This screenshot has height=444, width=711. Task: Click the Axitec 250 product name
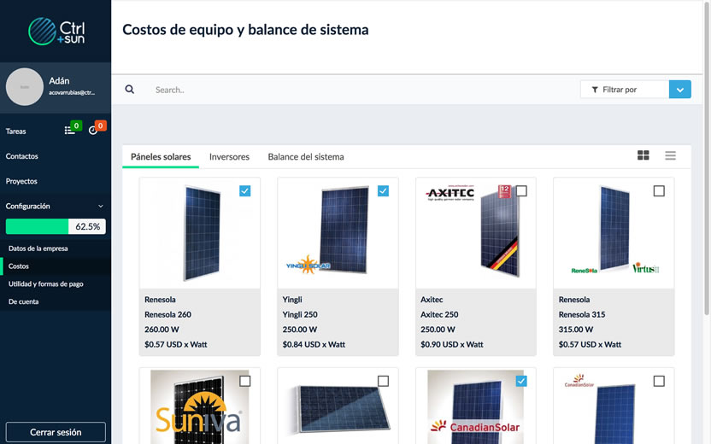[x=439, y=314]
